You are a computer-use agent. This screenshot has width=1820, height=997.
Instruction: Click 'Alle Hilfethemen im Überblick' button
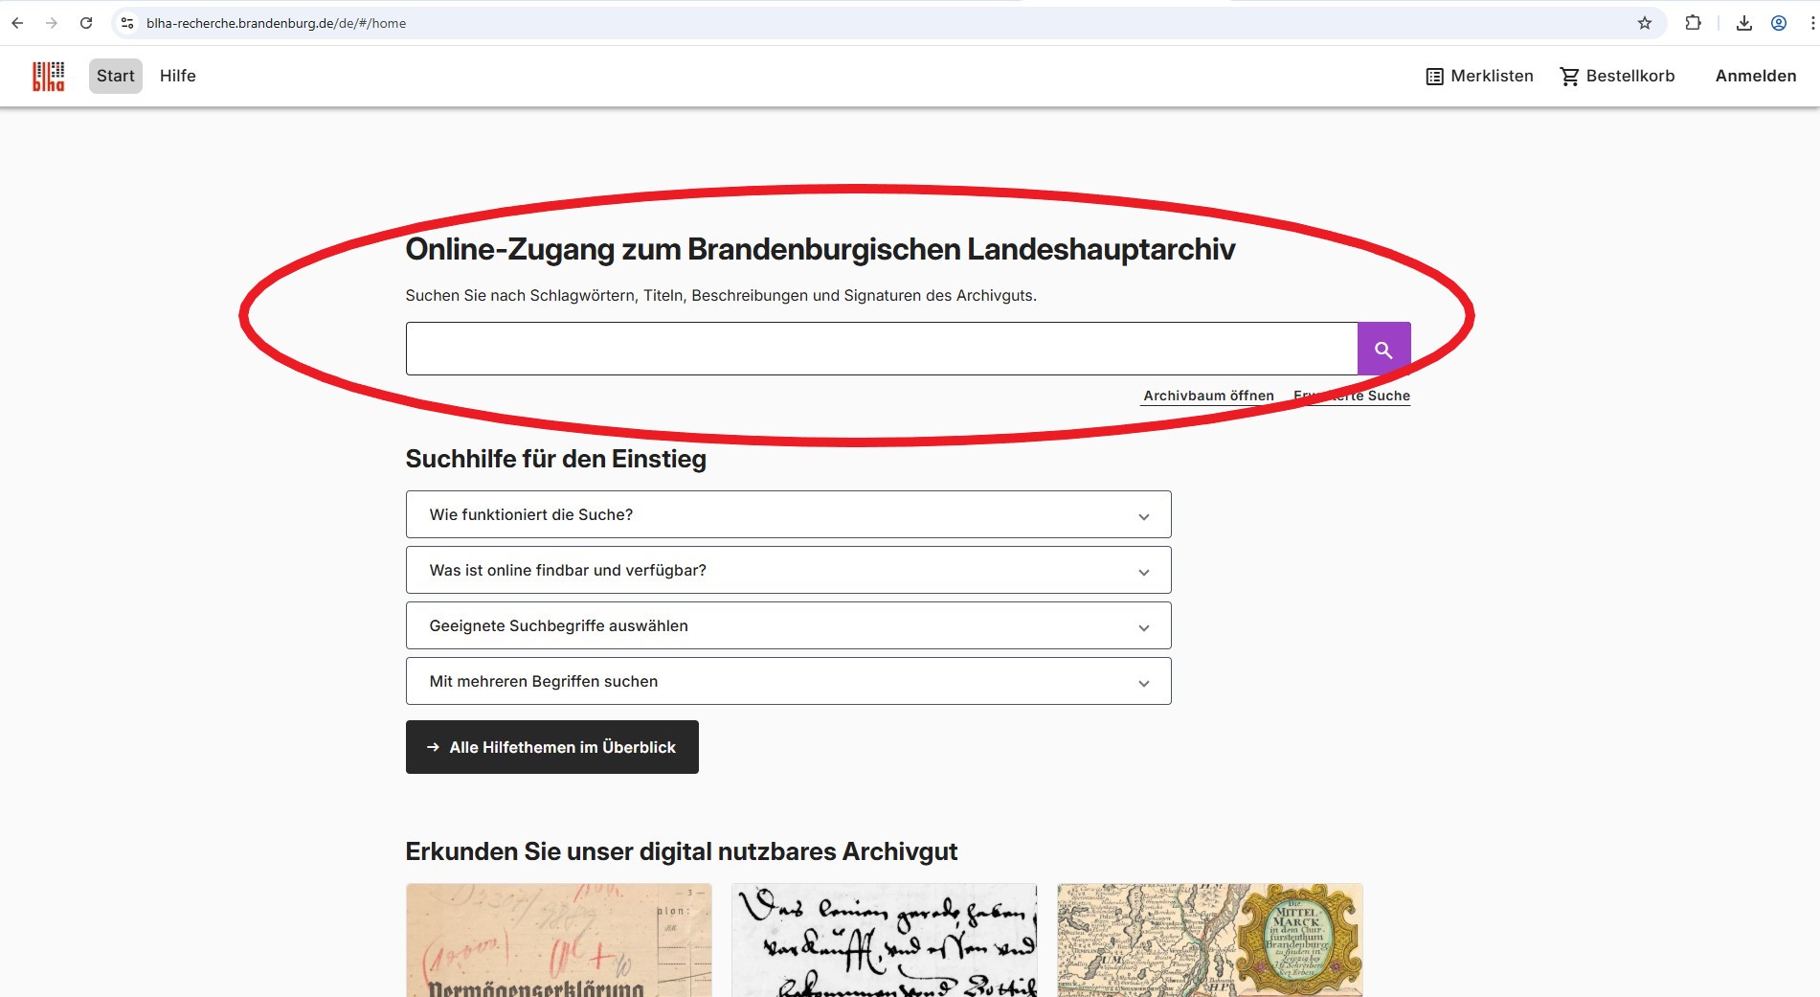point(551,747)
